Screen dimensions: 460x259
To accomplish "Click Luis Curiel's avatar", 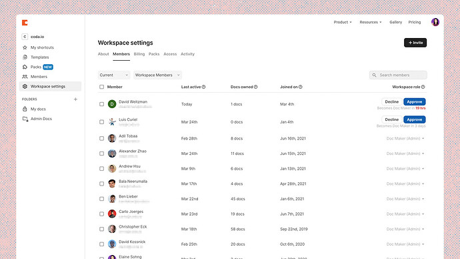I will [112, 122].
